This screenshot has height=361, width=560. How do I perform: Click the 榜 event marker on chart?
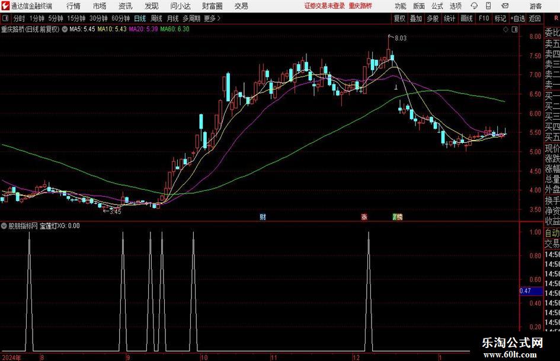pos(399,217)
